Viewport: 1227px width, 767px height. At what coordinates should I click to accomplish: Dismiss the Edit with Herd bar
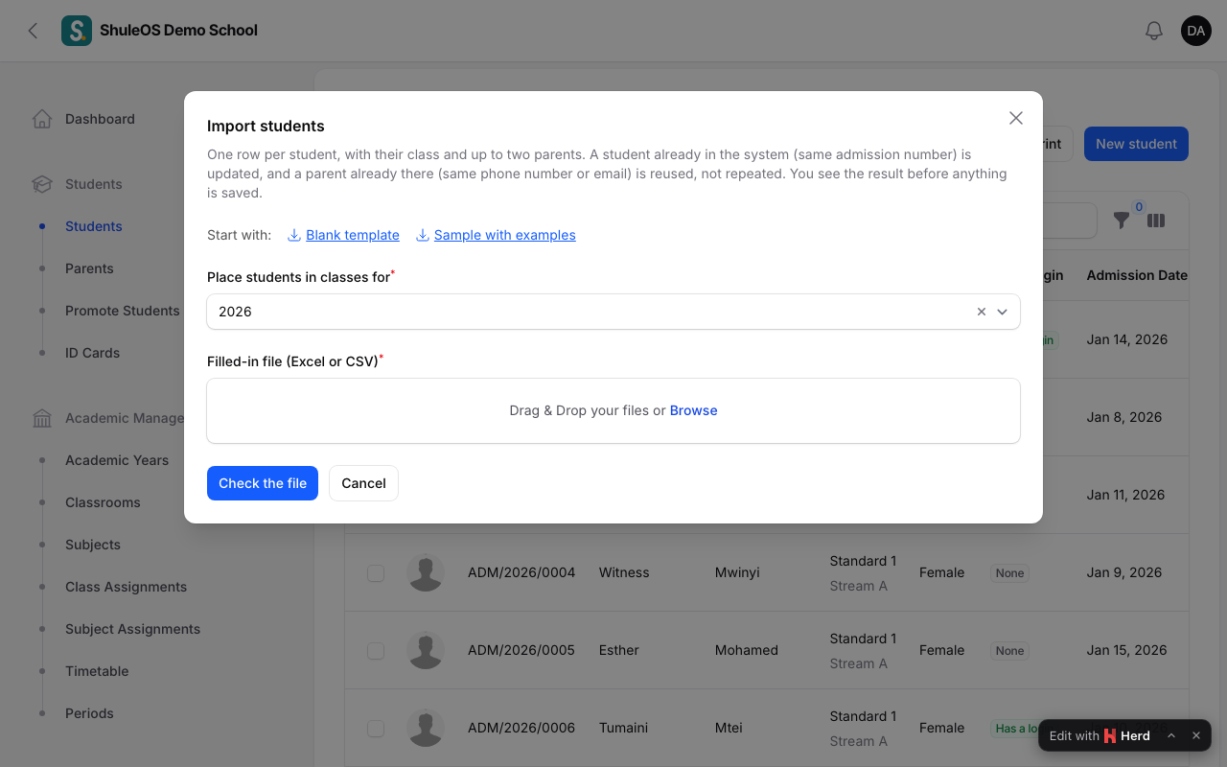pos(1196,735)
